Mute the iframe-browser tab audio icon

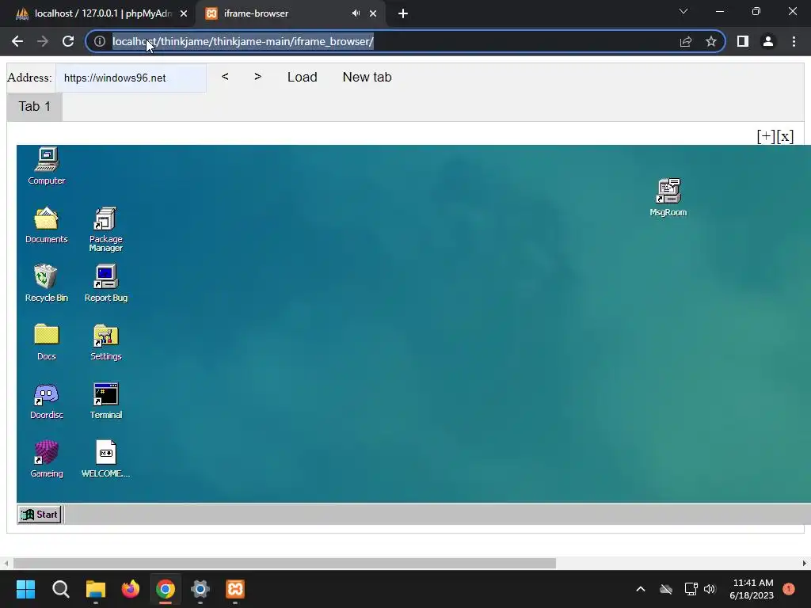coord(356,13)
